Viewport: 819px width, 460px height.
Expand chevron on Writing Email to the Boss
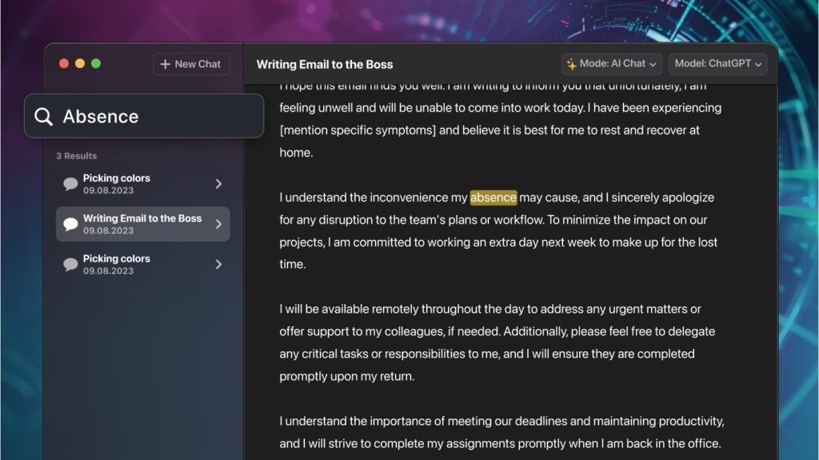[219, 224]
